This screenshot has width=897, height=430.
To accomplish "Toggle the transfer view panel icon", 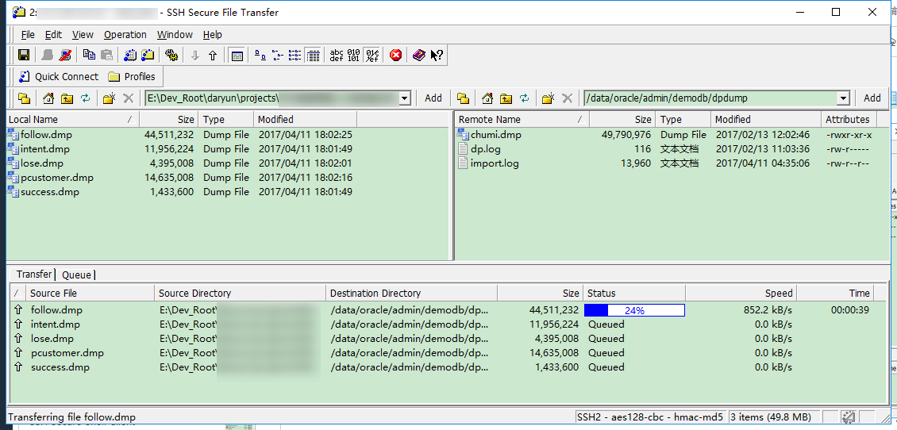I will pyautogui.click(x=237, y=56).
